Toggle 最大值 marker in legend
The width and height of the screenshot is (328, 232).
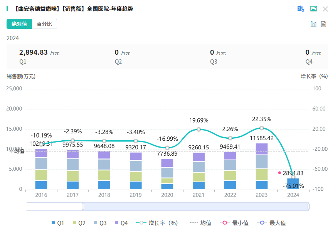coord(271,223)
